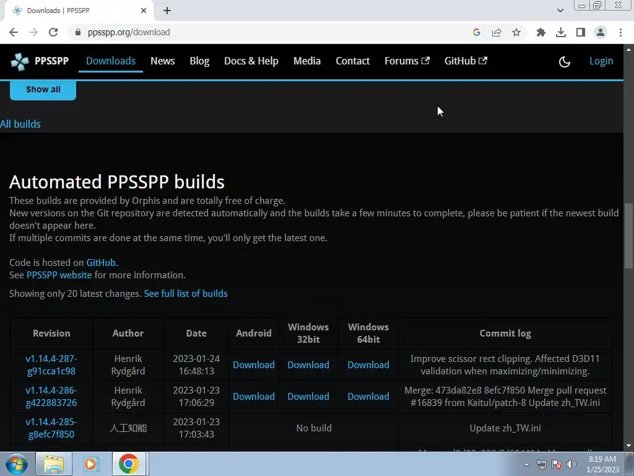
Task: Click the Google icon in address bar
Action: (x=477, y=32)
